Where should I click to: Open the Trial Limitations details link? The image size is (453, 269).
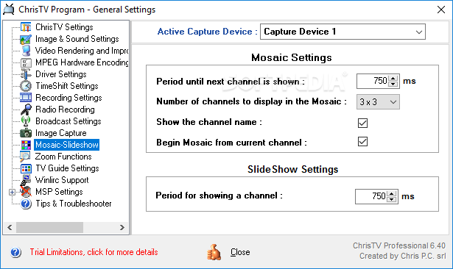click(94, 252)
